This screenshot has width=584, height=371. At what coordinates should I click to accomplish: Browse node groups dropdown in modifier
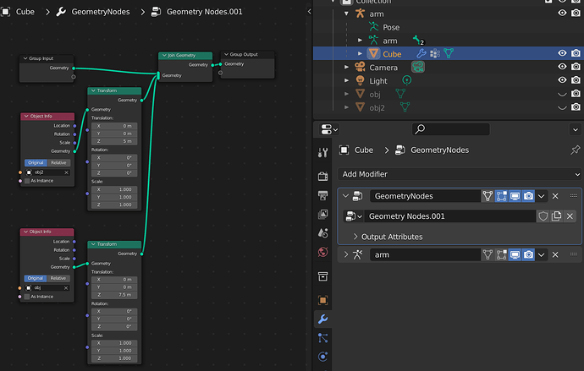[354, 216]
